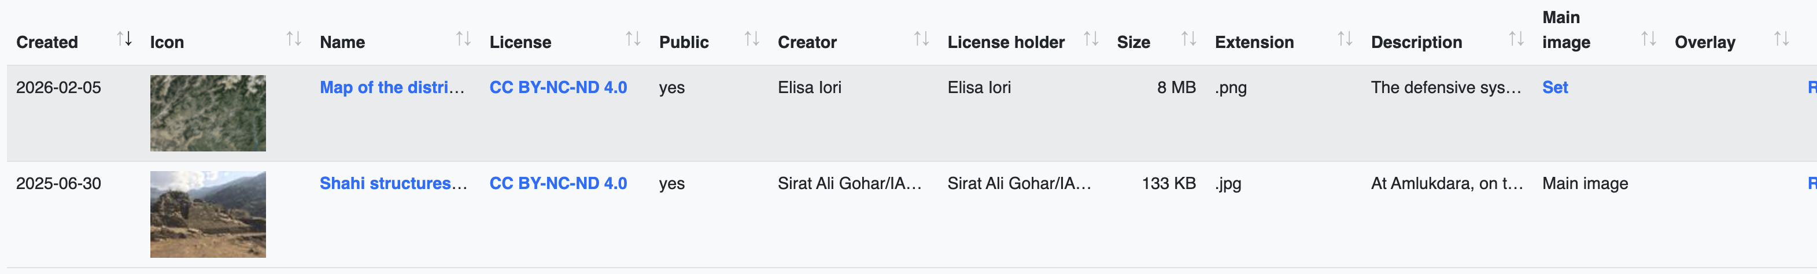Sort by Overlay column arrows
This screenshot has width=1817, height=274.
1781,39
